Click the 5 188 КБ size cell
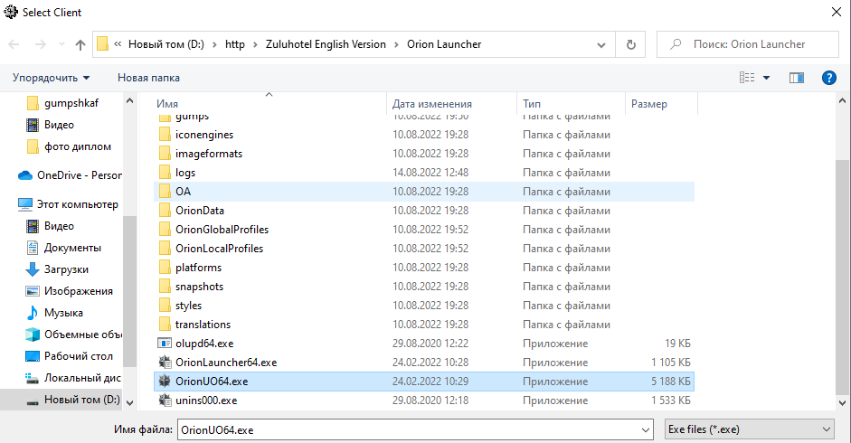 [x=671, y=382]
